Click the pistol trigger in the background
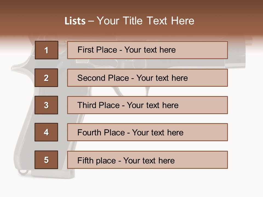 (x=148, y=91)
